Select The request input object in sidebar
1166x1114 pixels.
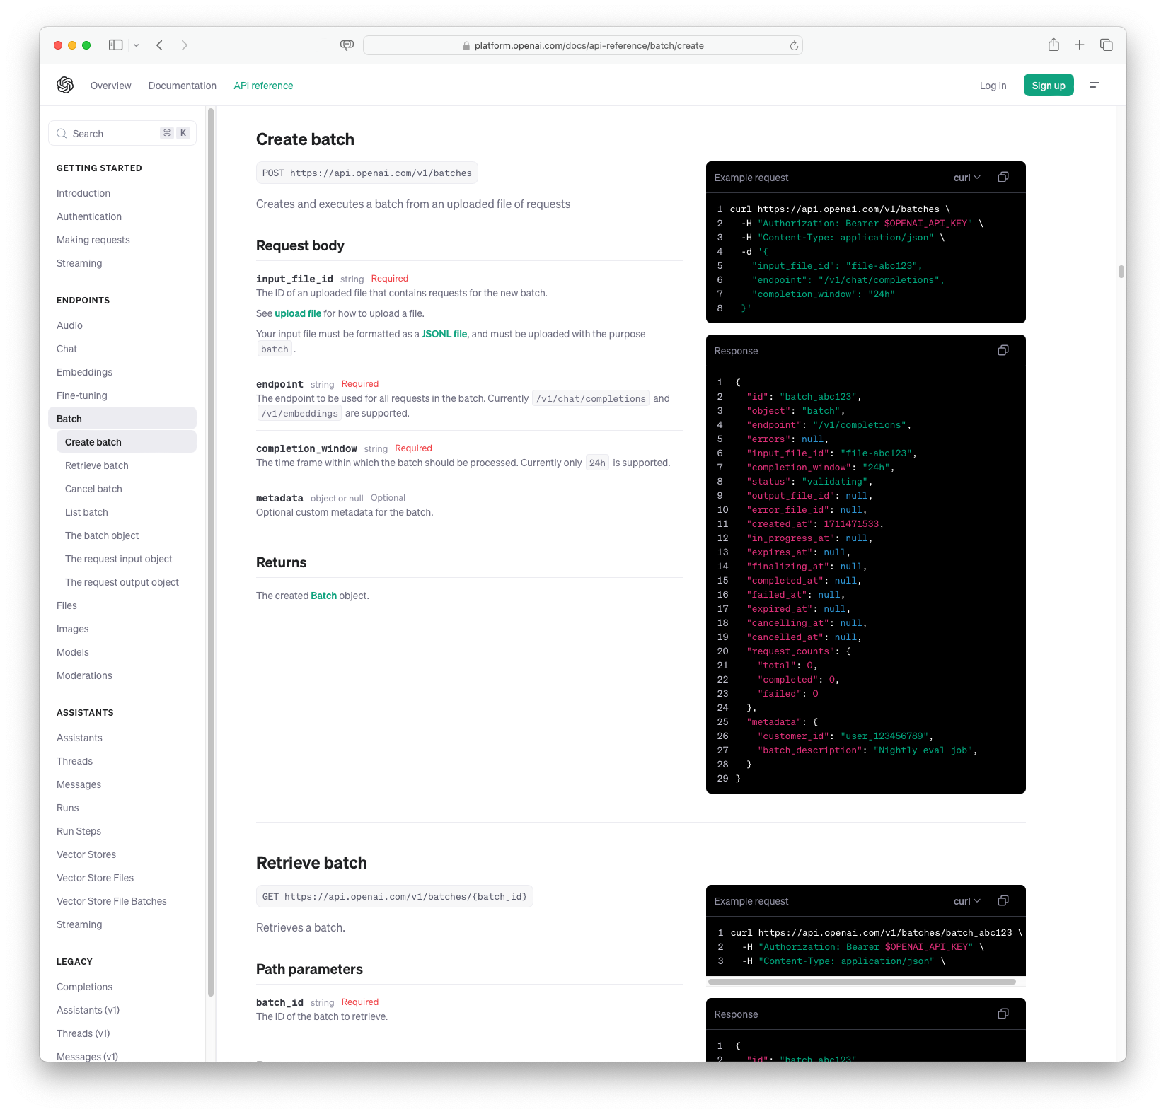[119, 559]
